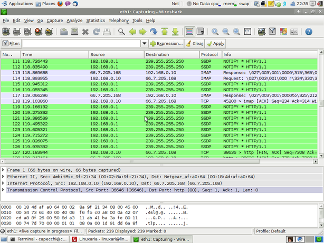This screenshot has height=243, width=324.
Task: Jump to the last packet
Action: pyautogui.click(x=175, y=32)
